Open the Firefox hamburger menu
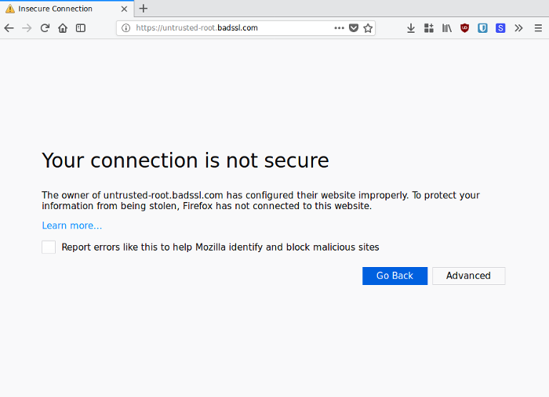Screen dimensions: 549x397 click(x=538, y=27)
